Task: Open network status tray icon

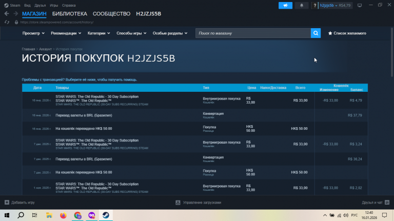Action: click(x=339, y=215)
